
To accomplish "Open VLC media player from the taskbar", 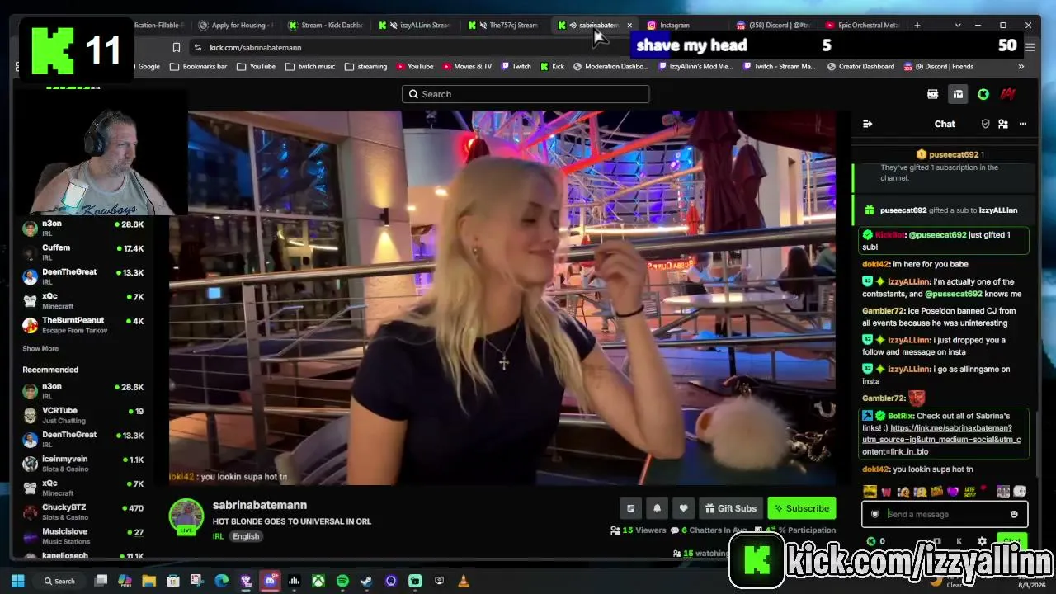I will [463, 581].
